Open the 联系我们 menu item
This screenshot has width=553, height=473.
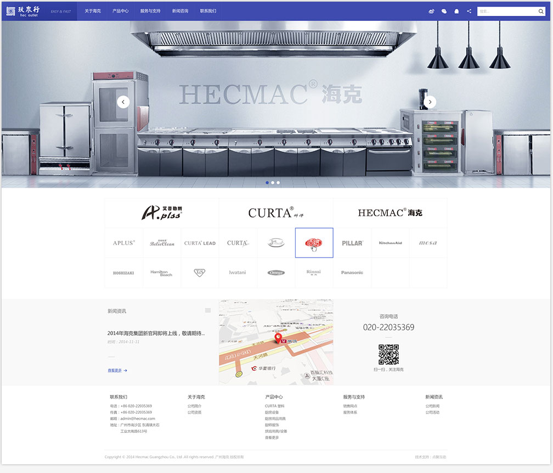click(x=208, y=11)
